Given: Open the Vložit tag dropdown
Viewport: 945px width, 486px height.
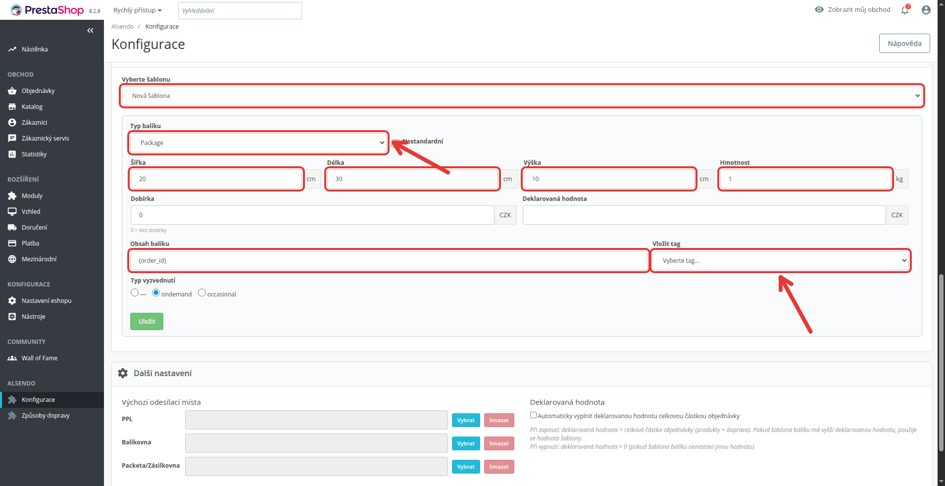Looking at the screenshot, I should click(x=781, y=261).
